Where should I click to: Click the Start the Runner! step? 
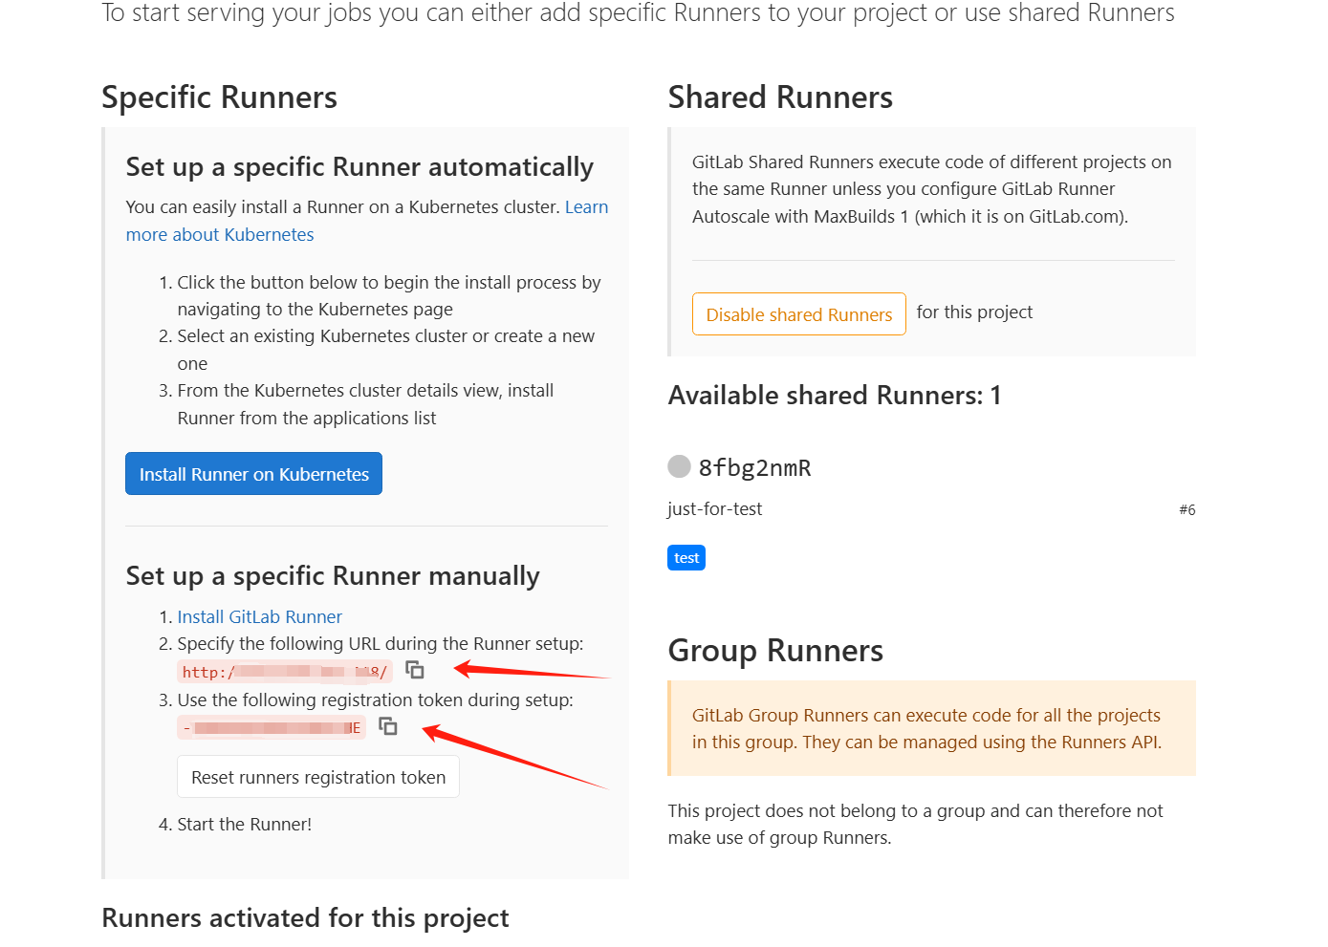(244, 825)
